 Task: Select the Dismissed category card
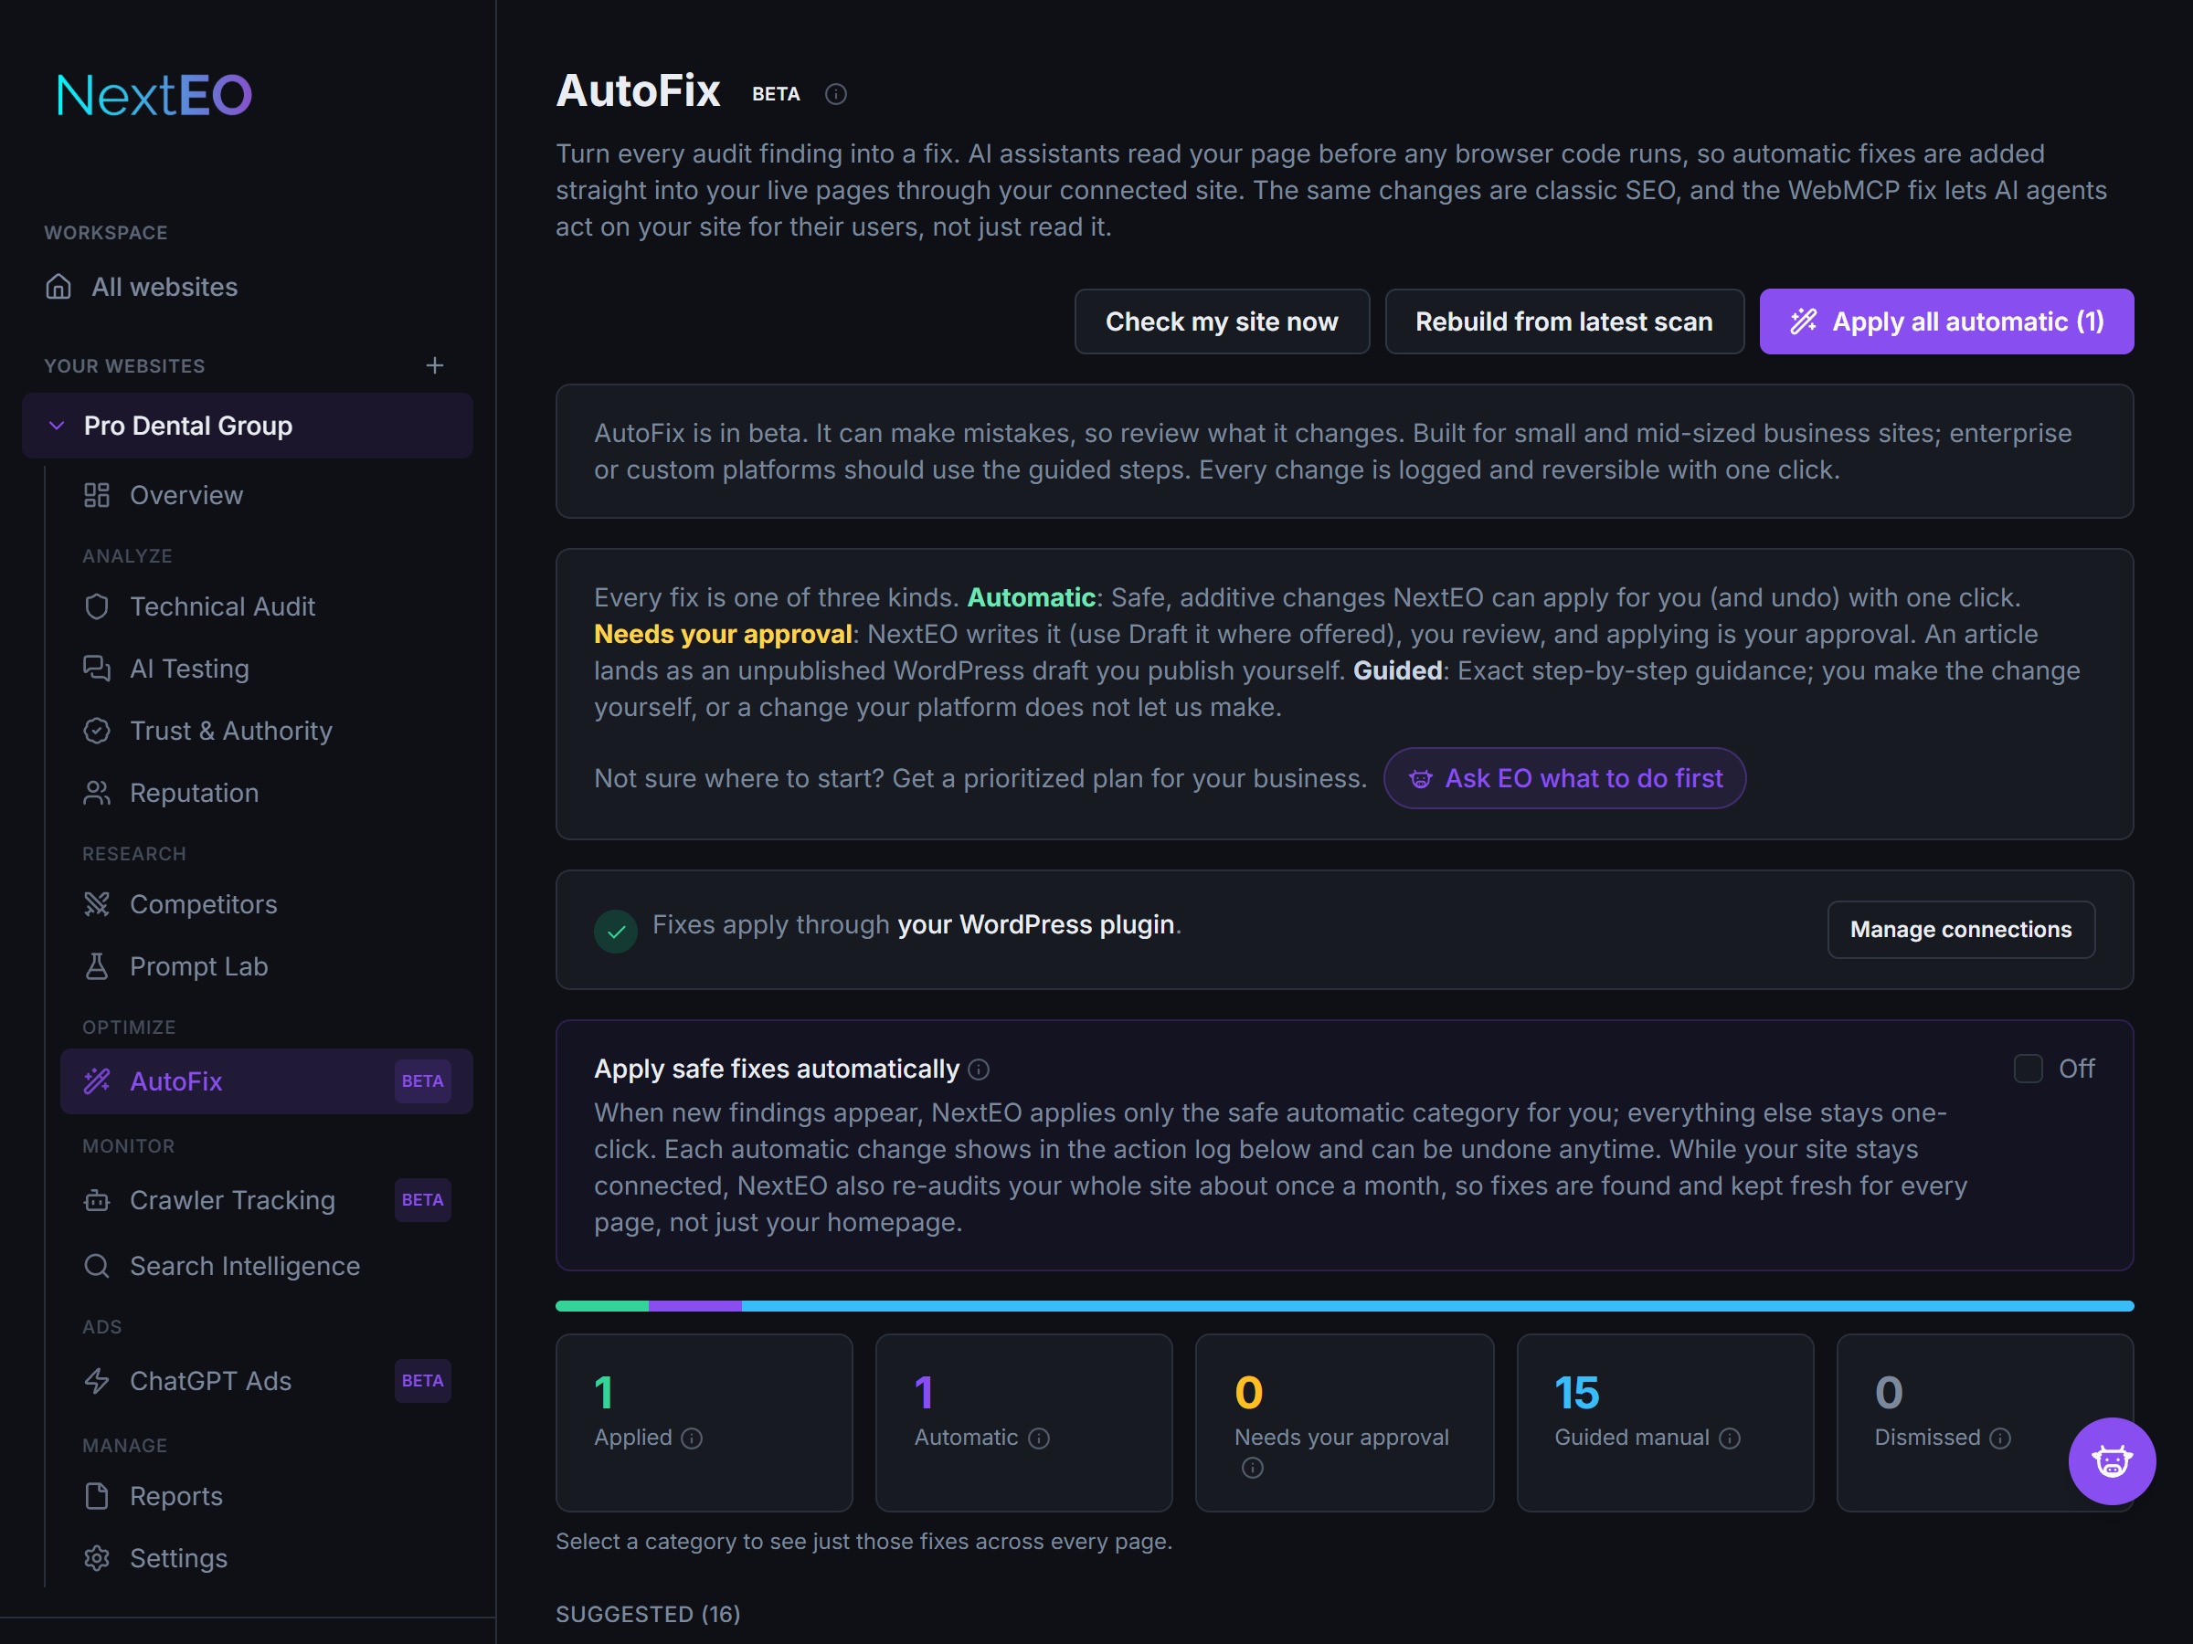tap(1985, 1422)
